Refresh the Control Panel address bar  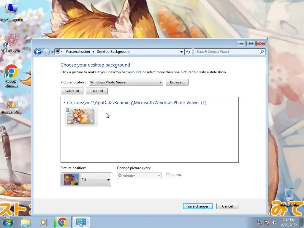188,52
